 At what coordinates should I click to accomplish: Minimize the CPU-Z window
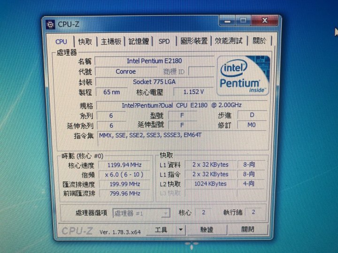pos(227,21)
